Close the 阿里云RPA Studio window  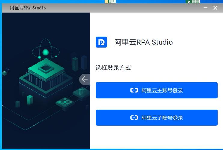pos(215,8)
